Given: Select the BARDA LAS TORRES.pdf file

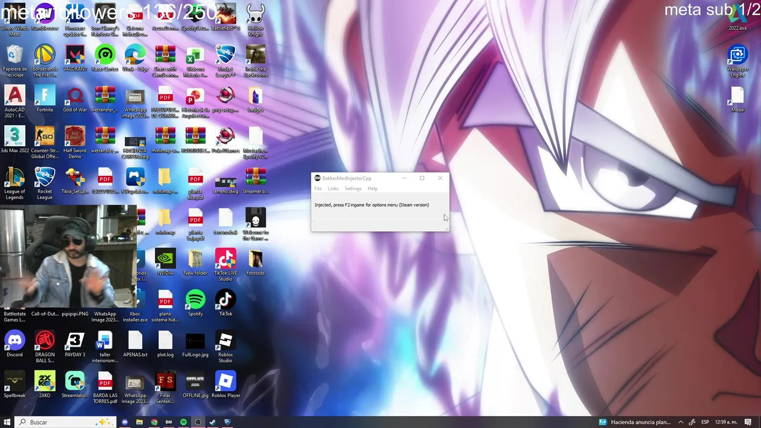Looking at the screenshot, I should click(105, 387).
